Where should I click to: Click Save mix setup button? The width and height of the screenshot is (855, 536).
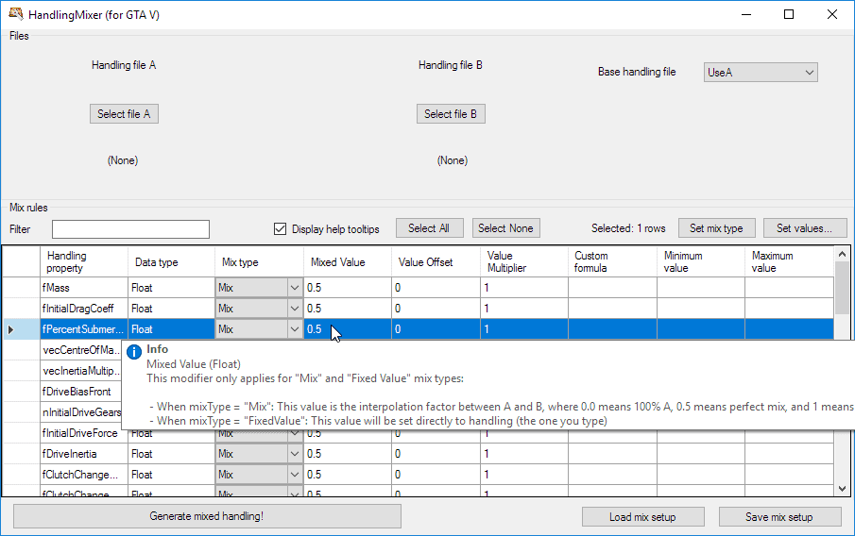point(779,517)
